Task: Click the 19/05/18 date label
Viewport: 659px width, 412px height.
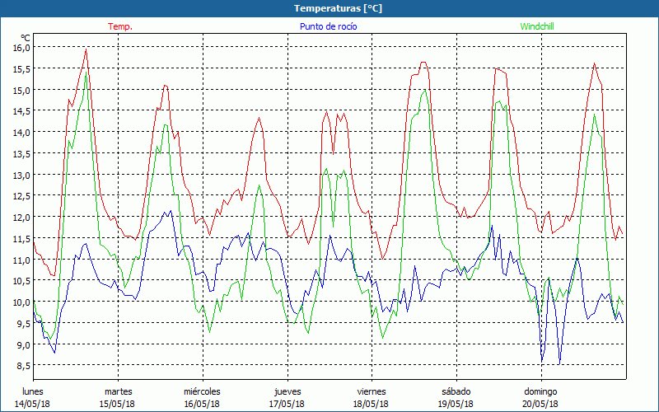Action: pos(456,404)
